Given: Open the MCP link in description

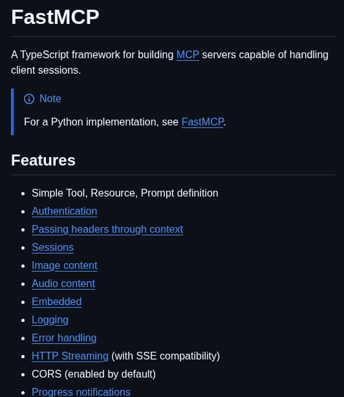Looking at the screenshot, I should (188, 55).
